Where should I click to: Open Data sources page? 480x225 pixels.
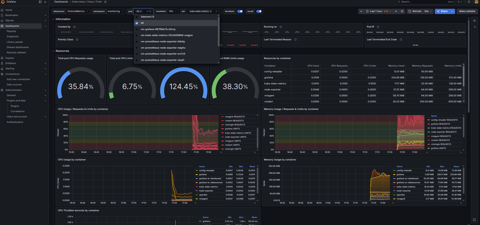(14, 85)
